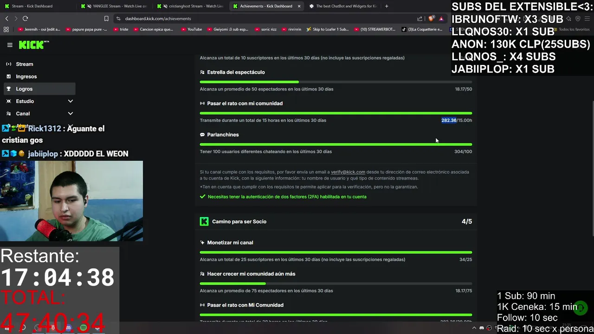The width and height of the screenshot is (594, 334).
Task: Click sparkle icon beside Monetizar mi canal
Action: coord(202,243)
